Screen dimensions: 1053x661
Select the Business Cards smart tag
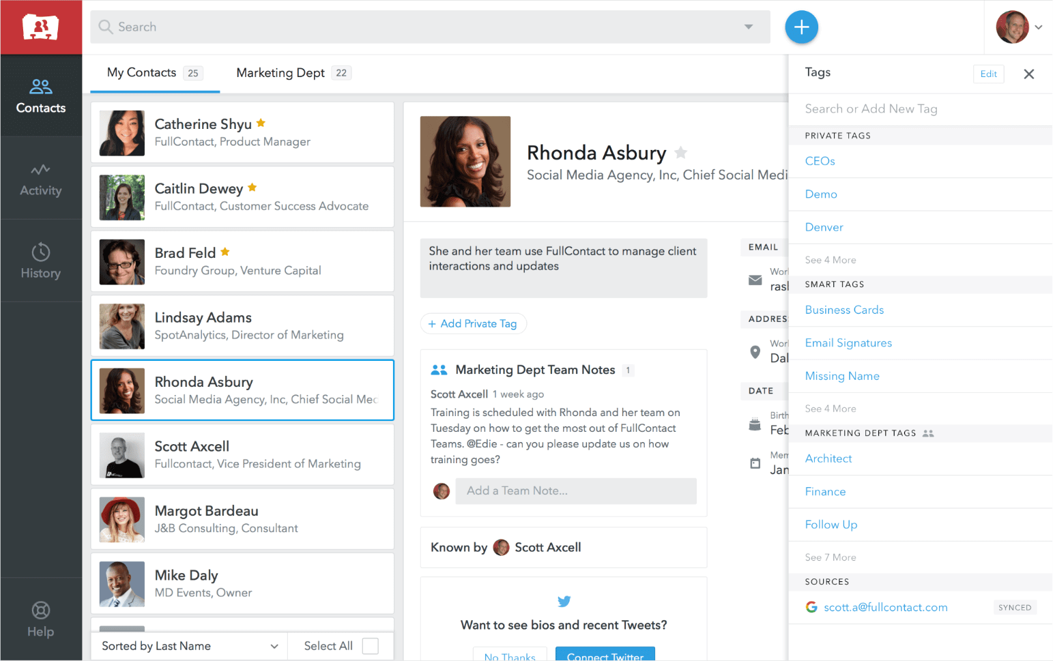(844, 310)
